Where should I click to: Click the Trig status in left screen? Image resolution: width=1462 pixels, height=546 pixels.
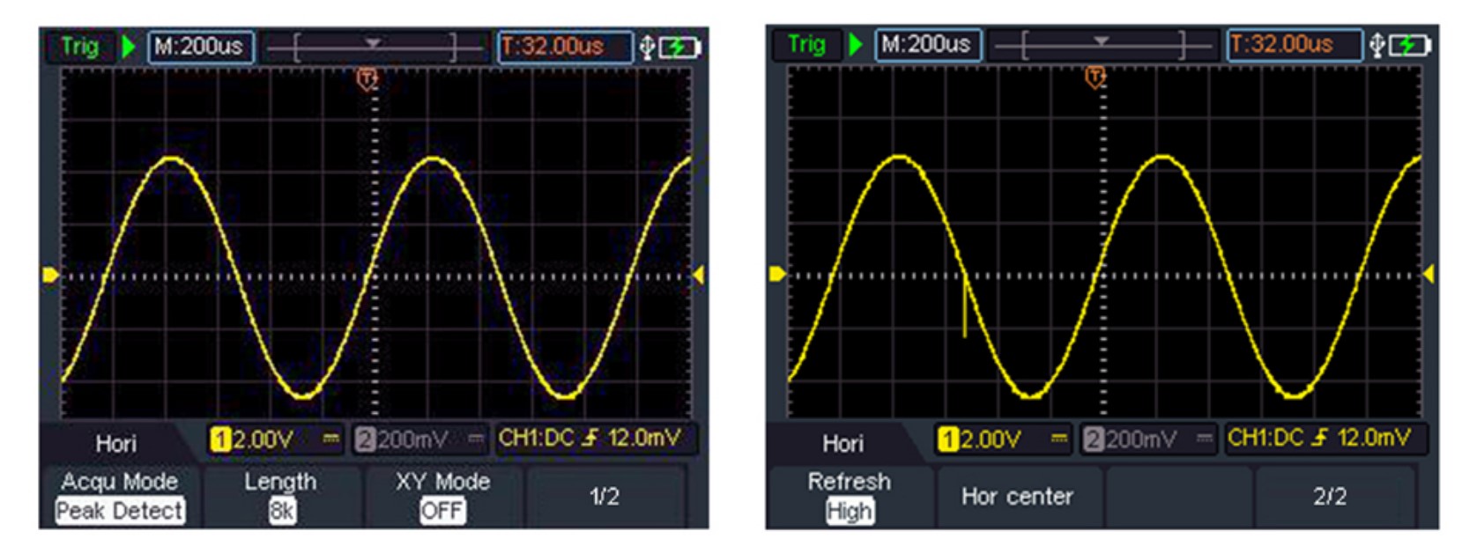coord(79,46)
